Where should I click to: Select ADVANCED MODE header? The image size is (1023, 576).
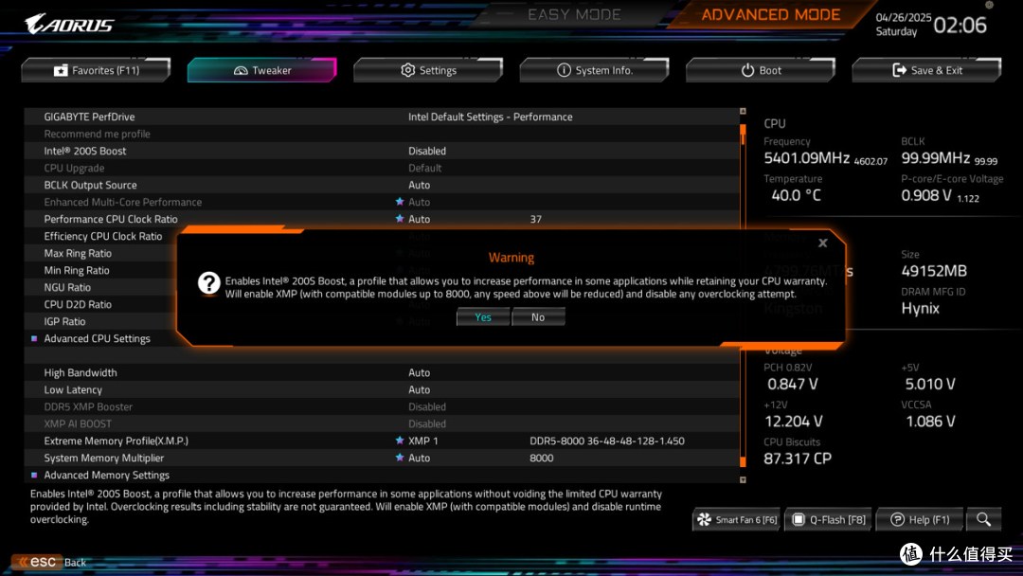pyautogui.click(x=770, y=14)
